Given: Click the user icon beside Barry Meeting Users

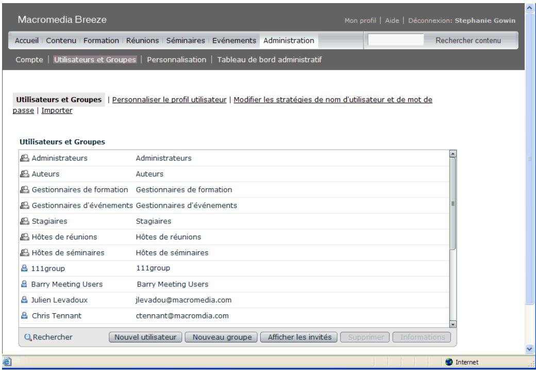Looking at the screenshot, I should click(x=24, y=284).
